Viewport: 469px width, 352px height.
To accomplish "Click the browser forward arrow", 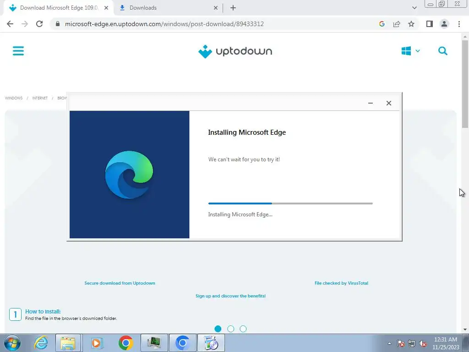I will (25, 24).
